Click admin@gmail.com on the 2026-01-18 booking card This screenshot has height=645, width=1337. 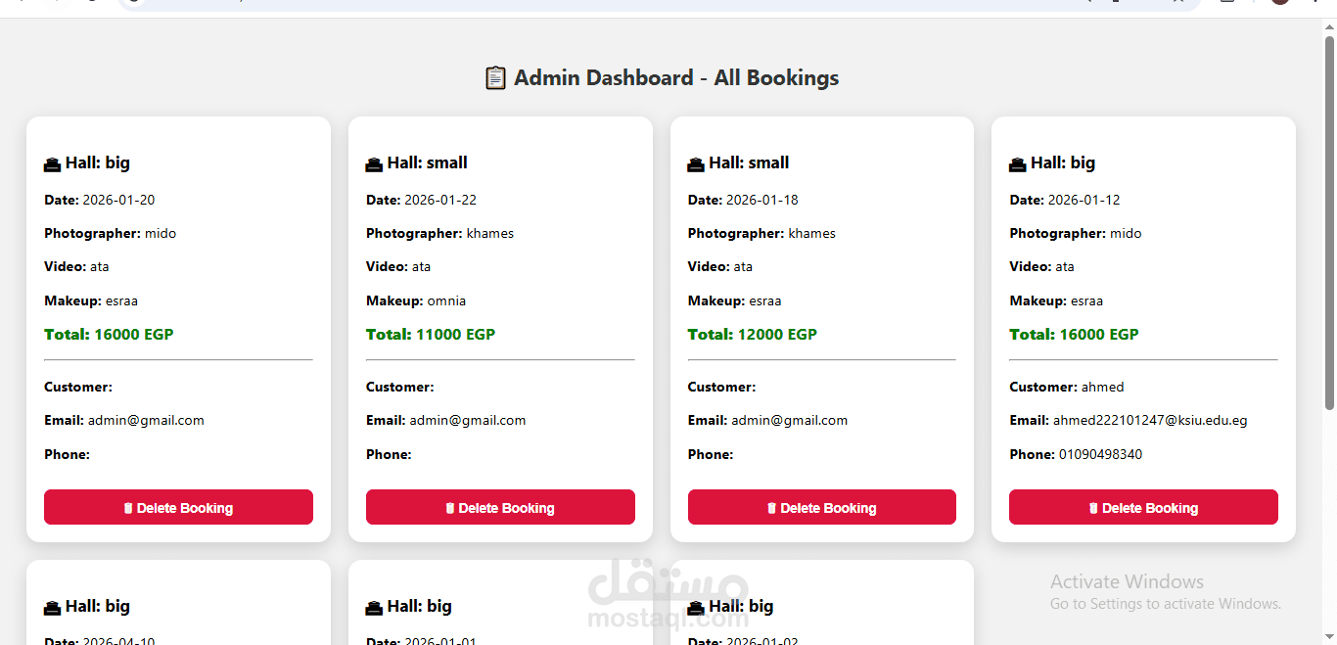790,421
